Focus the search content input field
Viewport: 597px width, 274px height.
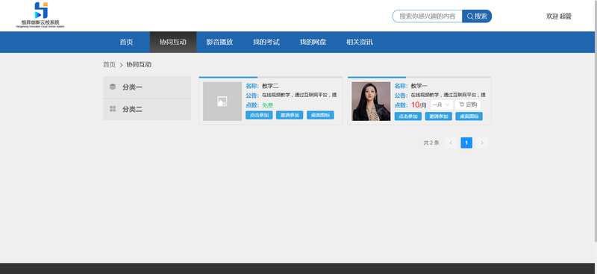pyautogui.click(x=427, y=16)
